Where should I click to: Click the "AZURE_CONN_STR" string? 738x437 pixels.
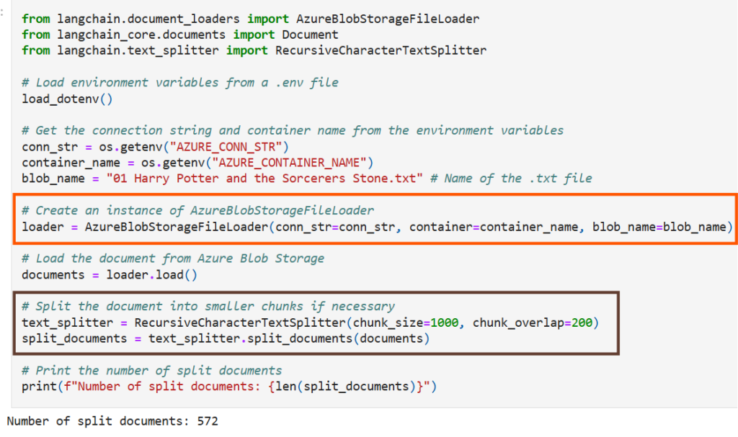click(x=234, y=146)
